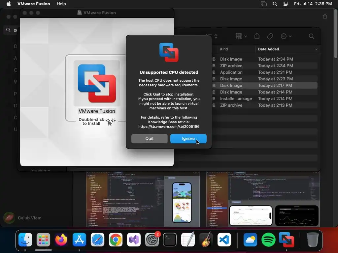Click the large VMware Fusion installer icon
The width and height of the screenshot is (338, 253).
click(97, 83)
